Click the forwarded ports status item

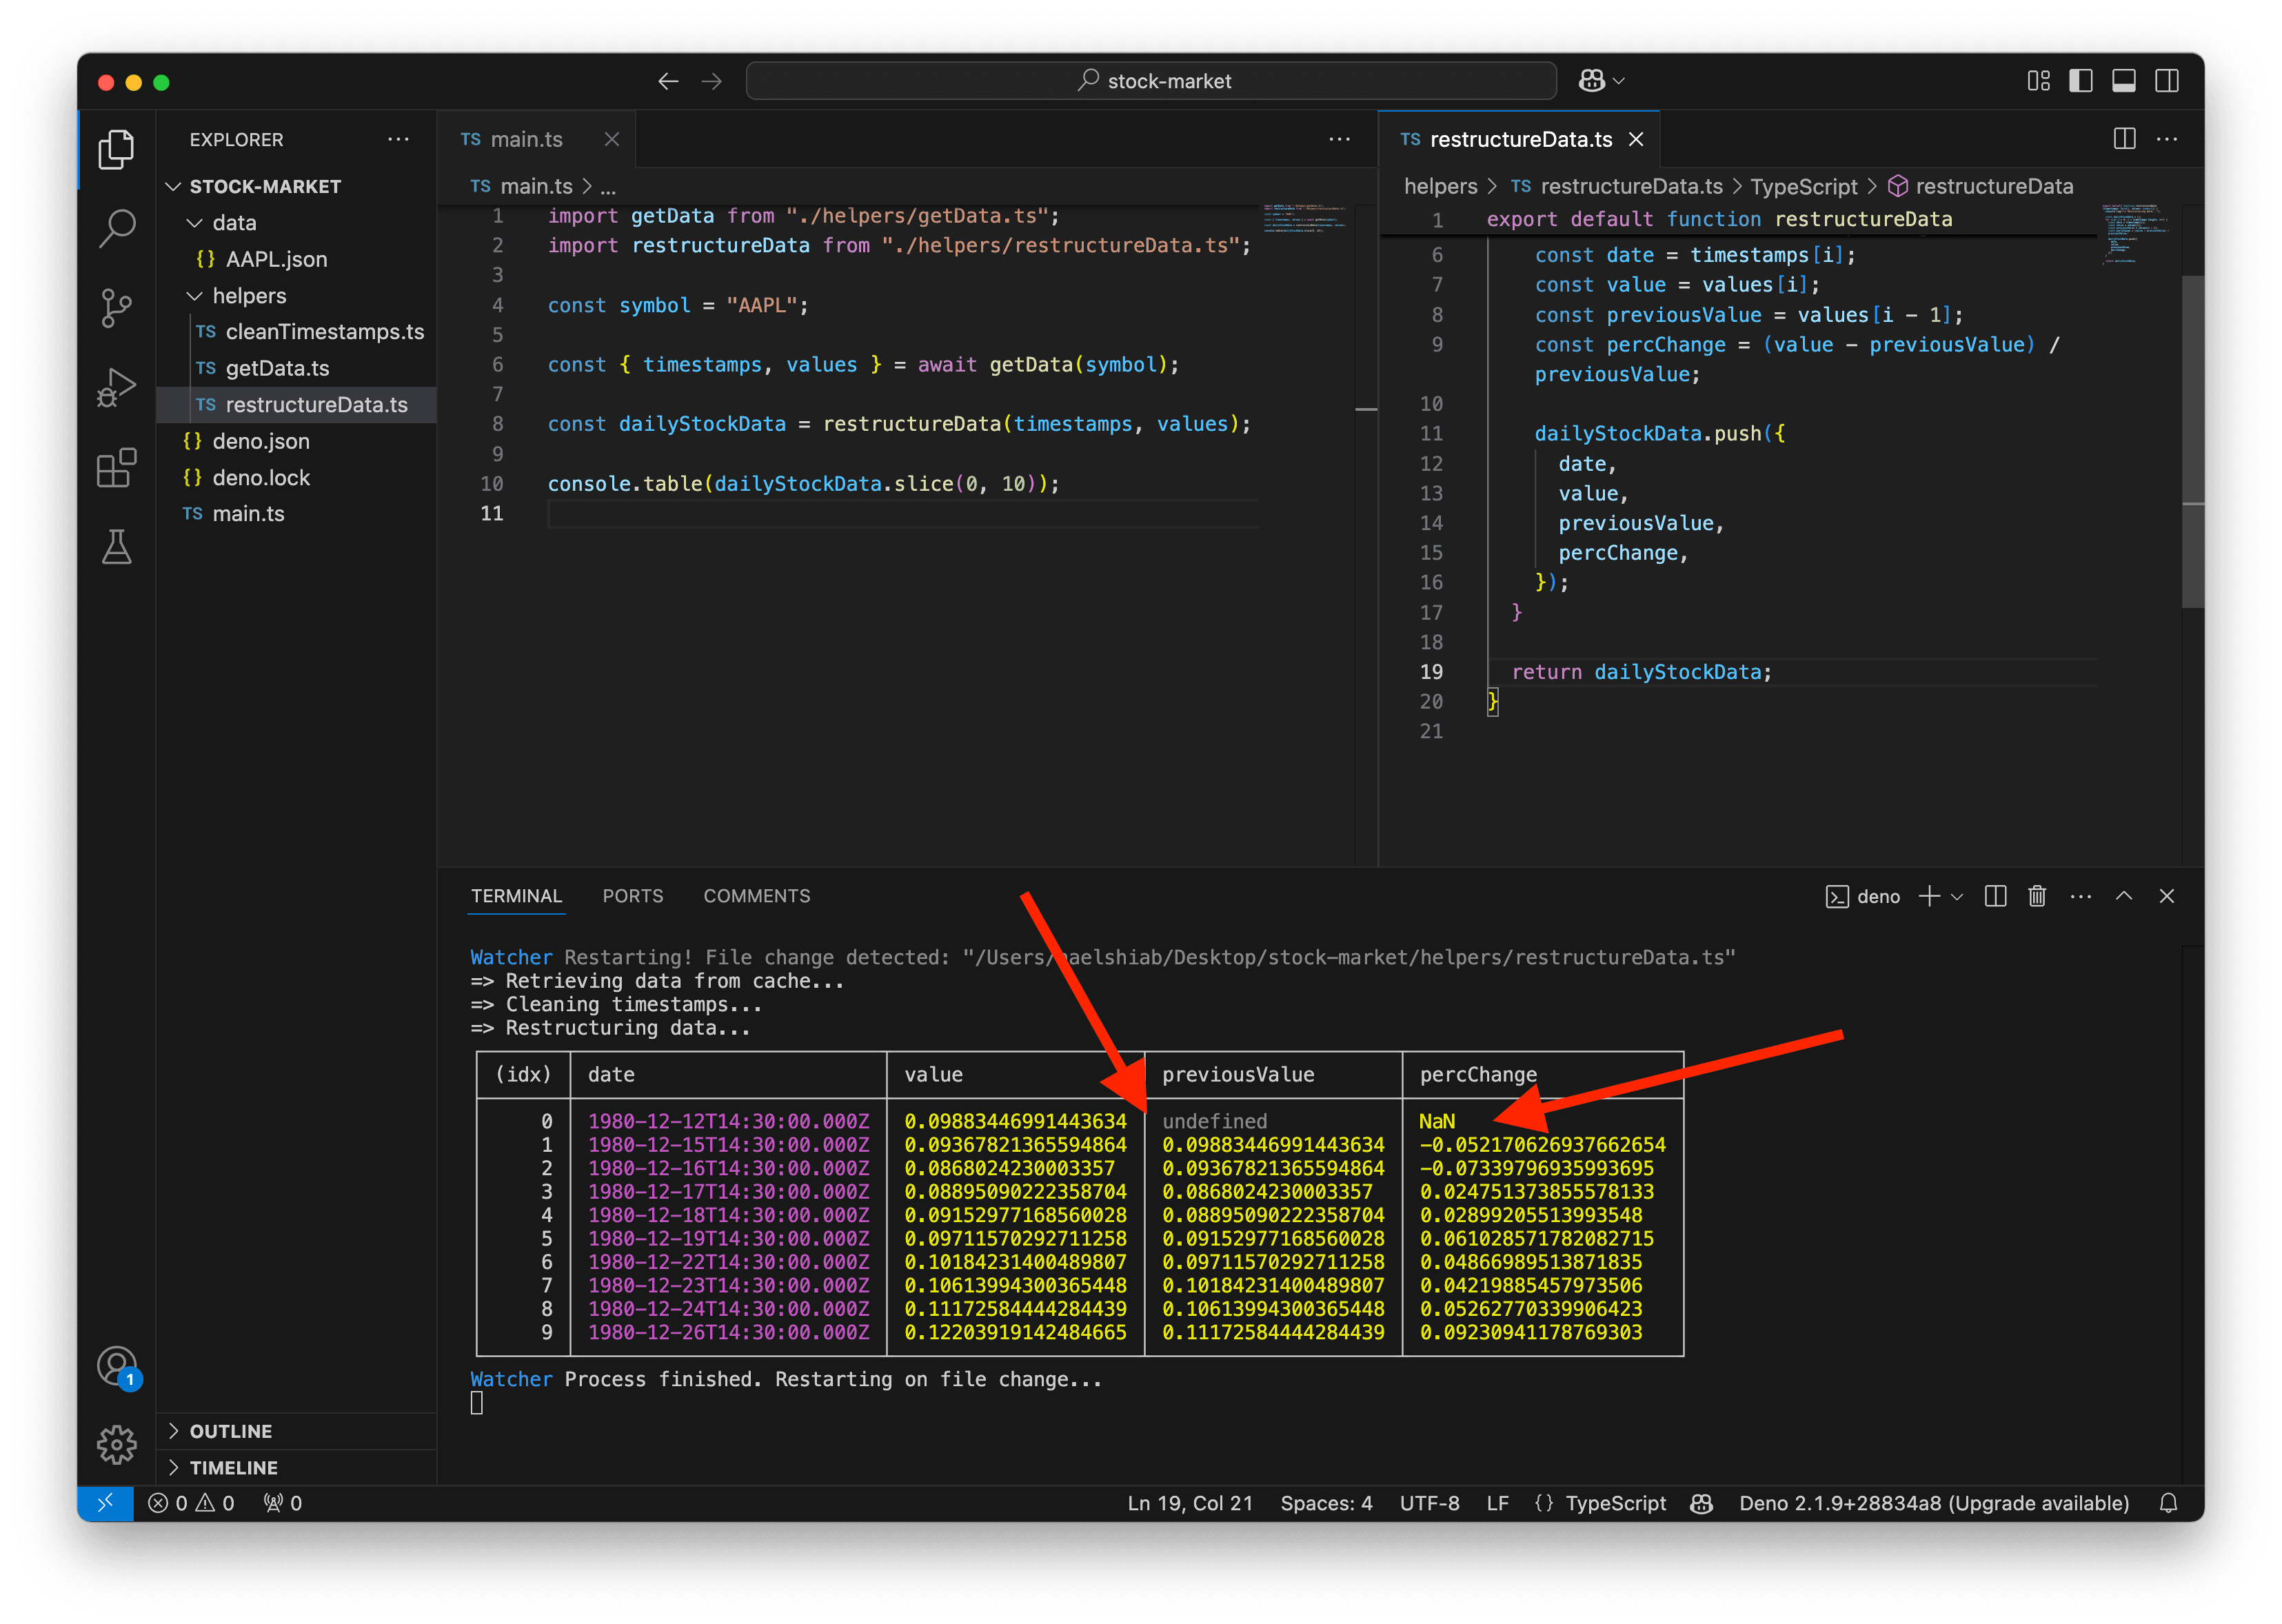click(282, 1503)
